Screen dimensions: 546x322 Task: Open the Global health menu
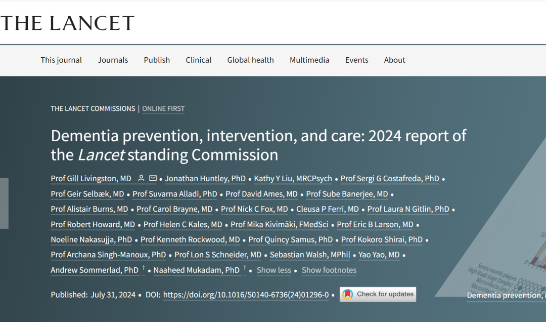pyautogui.click(x=251, y=60)
